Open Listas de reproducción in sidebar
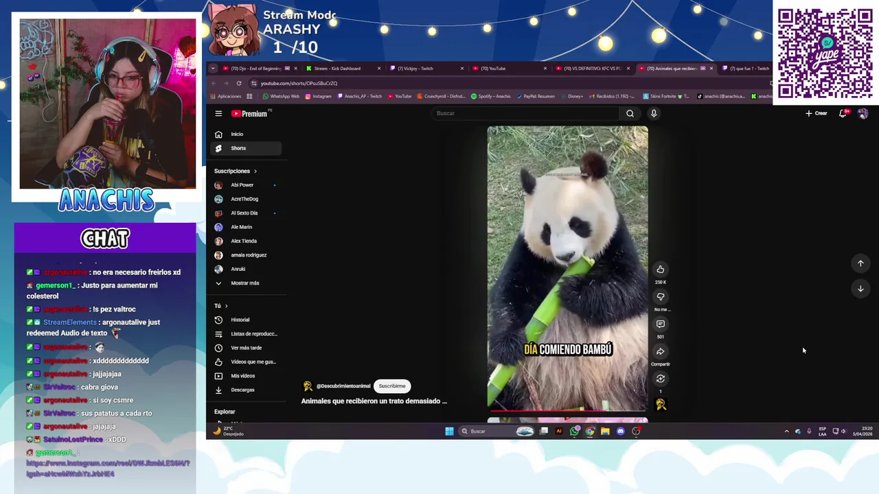This screenshot has height=494, width=879. click(x=246, y=334)
